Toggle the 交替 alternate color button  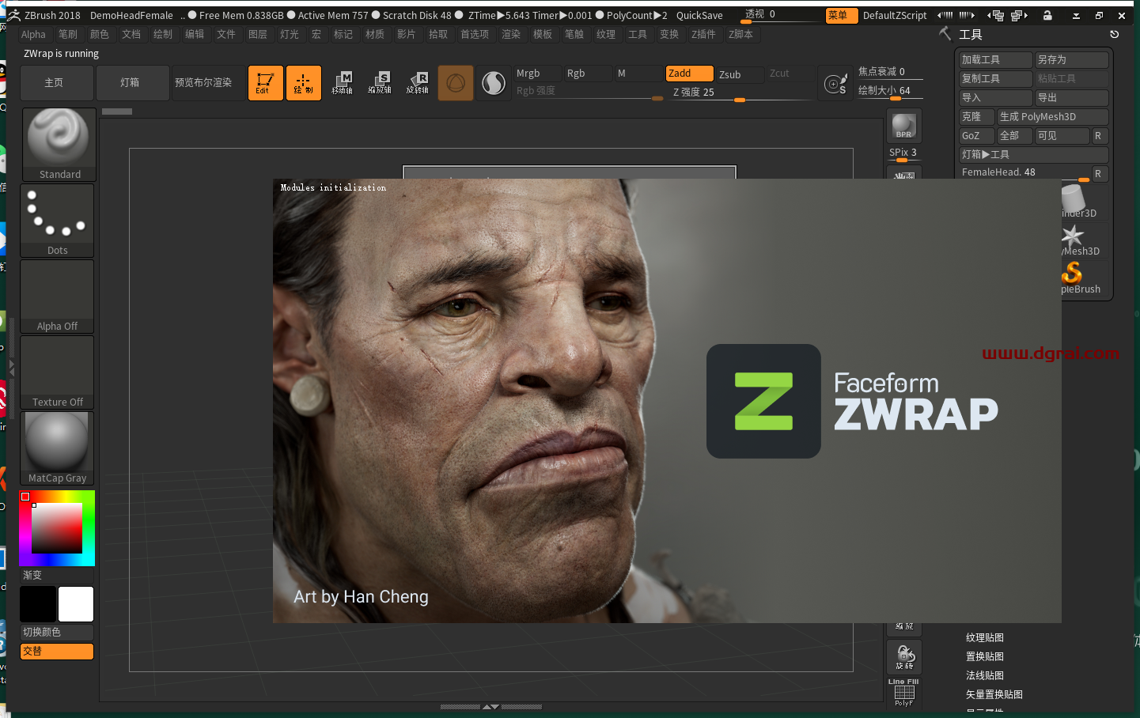tap(57, 652)
